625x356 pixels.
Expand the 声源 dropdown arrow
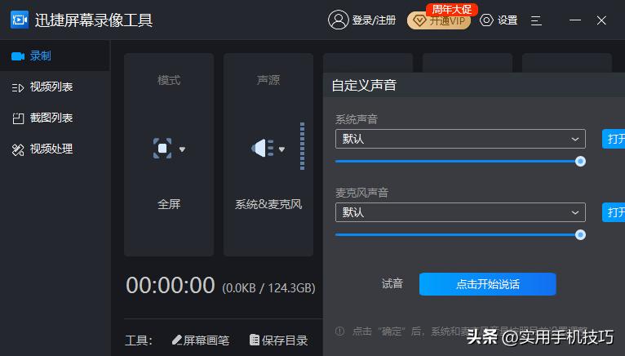coord(281,149)
